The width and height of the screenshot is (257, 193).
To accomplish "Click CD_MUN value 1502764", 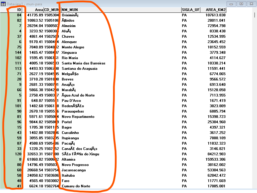I will tap(52, 186).
